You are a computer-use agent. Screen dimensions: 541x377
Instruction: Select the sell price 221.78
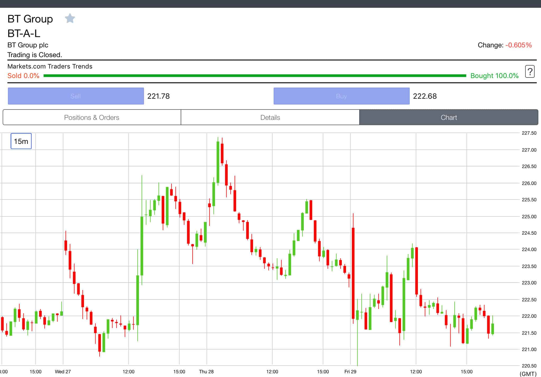[158, 96]
